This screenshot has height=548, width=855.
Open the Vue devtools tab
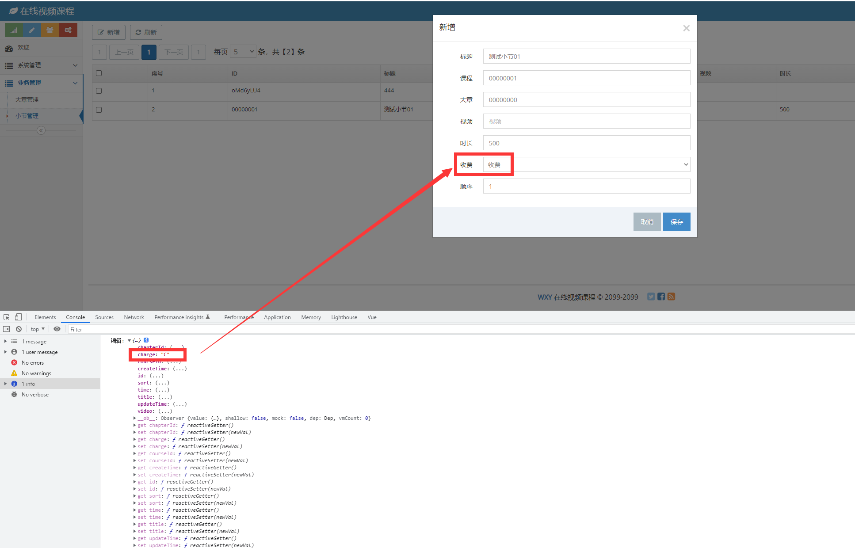coord(372,317)
